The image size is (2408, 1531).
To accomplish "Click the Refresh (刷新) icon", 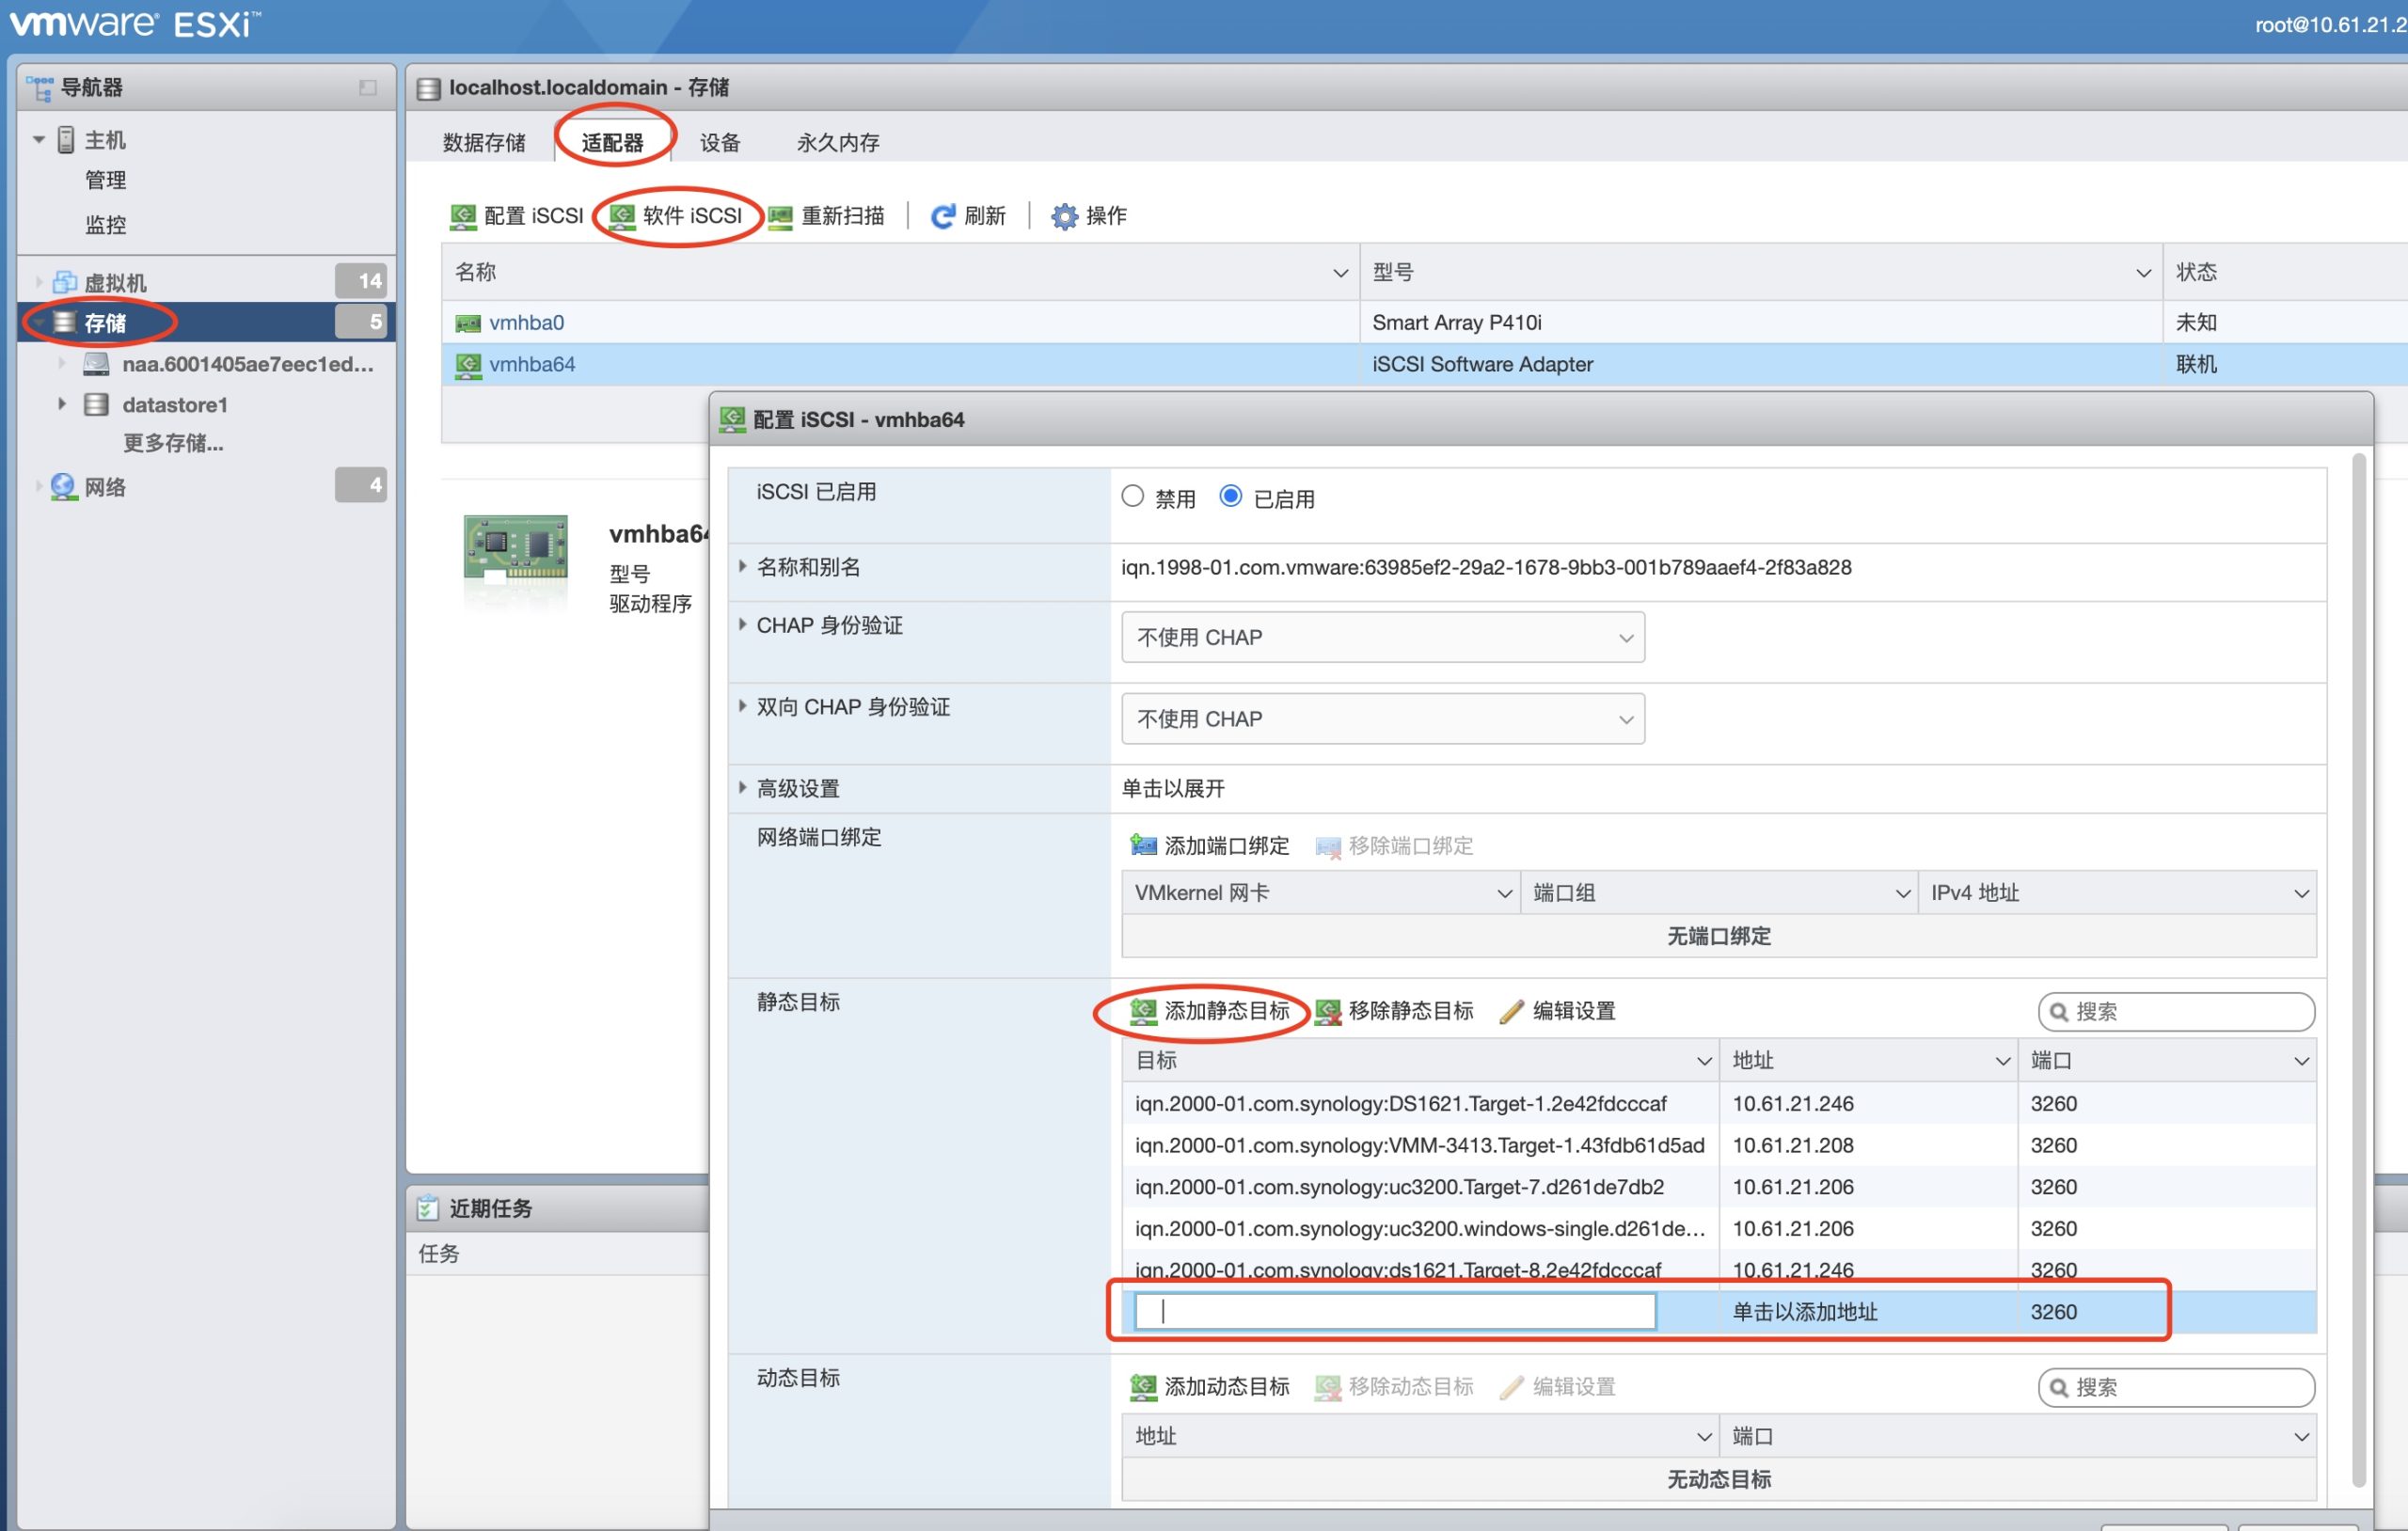I will 943,216.
